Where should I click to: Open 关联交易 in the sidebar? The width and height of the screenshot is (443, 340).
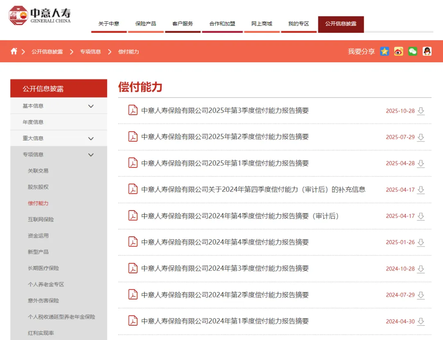tap(38, 171)
